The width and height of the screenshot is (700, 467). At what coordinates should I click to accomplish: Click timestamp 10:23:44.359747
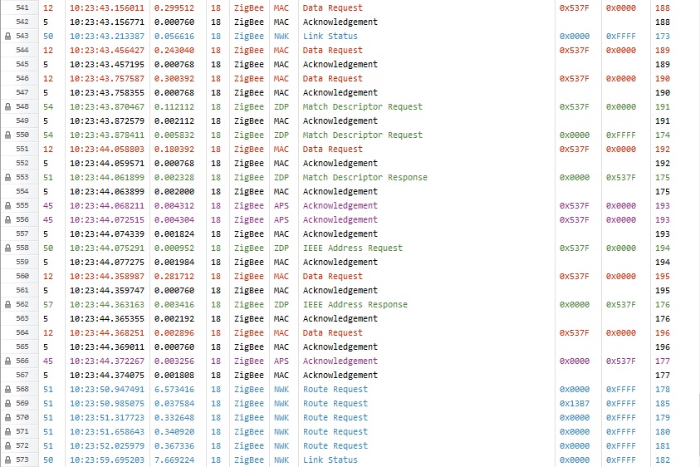tap(106, 291)
